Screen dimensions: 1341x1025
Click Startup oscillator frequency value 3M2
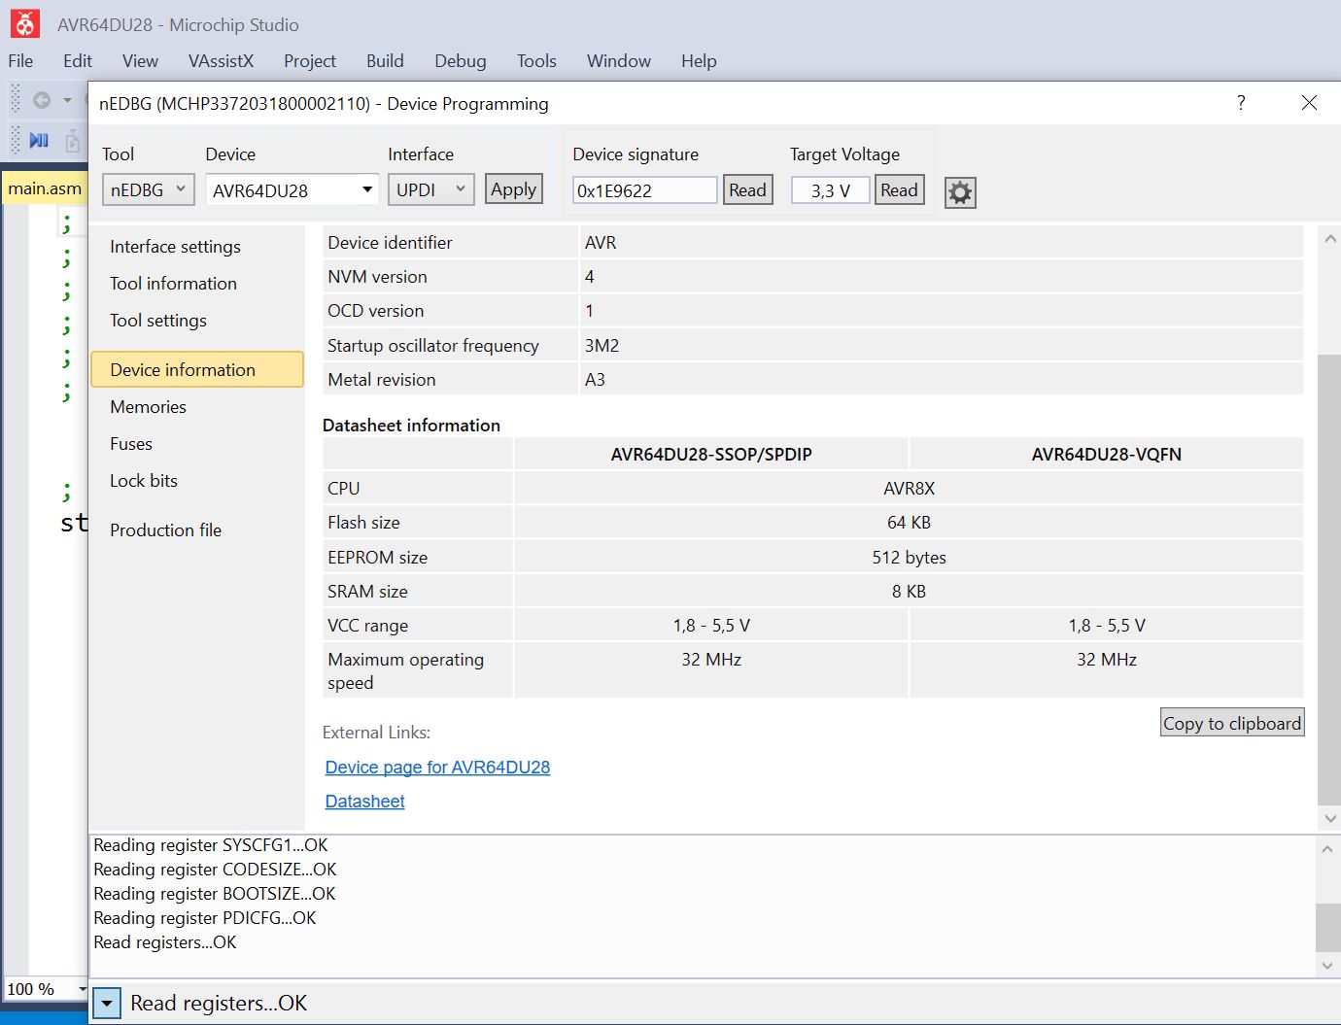pyautogui.click(x=602, y=346)
